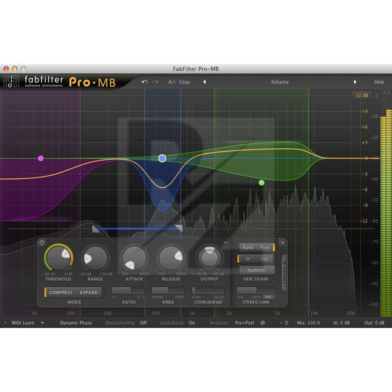Click the left crossover handle of blue band
The image size is (392, 392).
pos(95,229)
